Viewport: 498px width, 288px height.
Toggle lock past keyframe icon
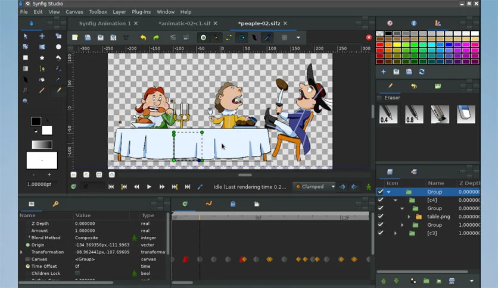point(343,187)
